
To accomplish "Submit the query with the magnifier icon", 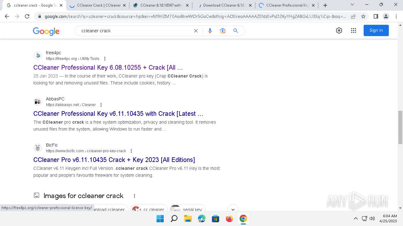I will 236,31.
